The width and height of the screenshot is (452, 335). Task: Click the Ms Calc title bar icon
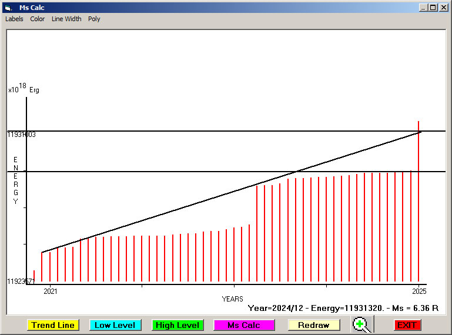[8, 8]
